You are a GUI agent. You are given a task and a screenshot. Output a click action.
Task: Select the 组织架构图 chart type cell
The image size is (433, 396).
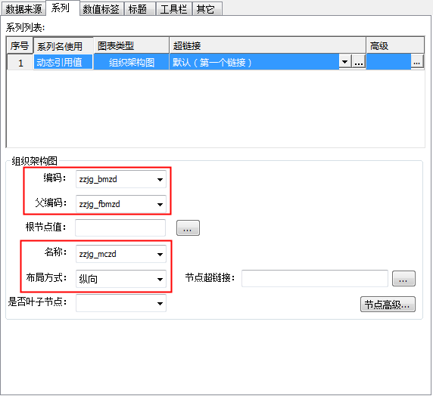tap(132, 62)
